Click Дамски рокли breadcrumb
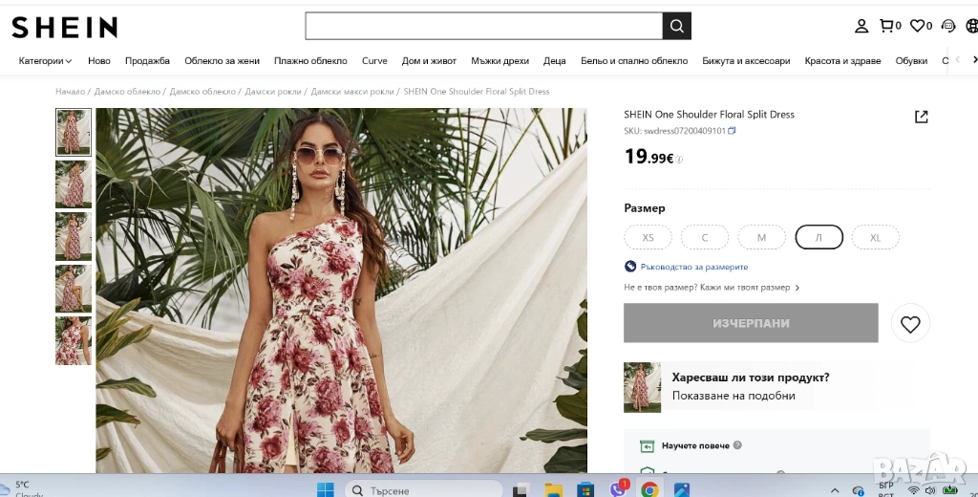 [272, 91]
